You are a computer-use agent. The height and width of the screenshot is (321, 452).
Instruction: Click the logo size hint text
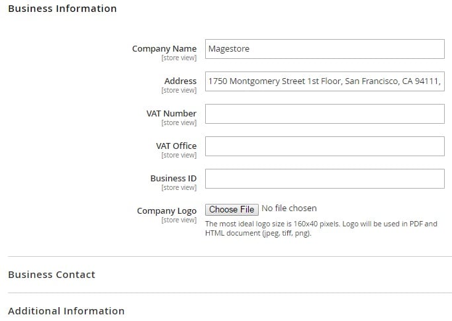click(321, 228)
